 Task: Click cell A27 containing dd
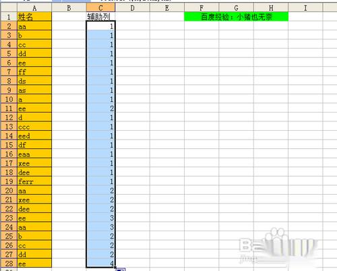click(34, 255)
